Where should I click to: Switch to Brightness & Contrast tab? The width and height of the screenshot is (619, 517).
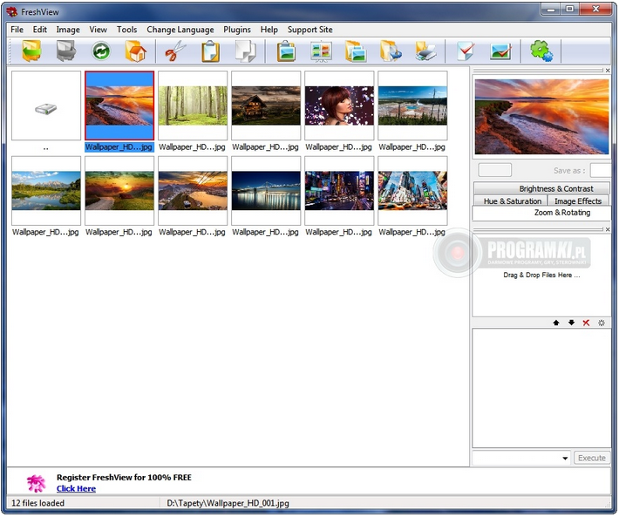(x=541, y=188)
